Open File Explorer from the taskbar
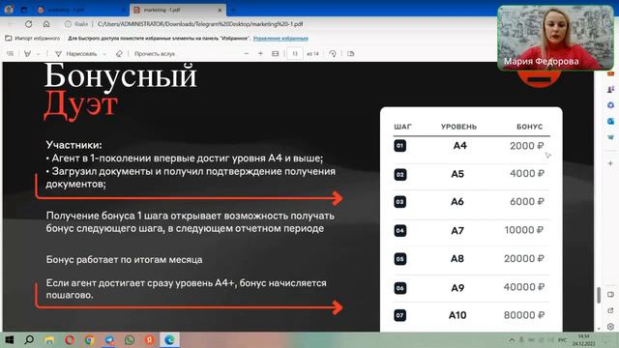Screen dimensions: 619x348 [x=49, y=339]
